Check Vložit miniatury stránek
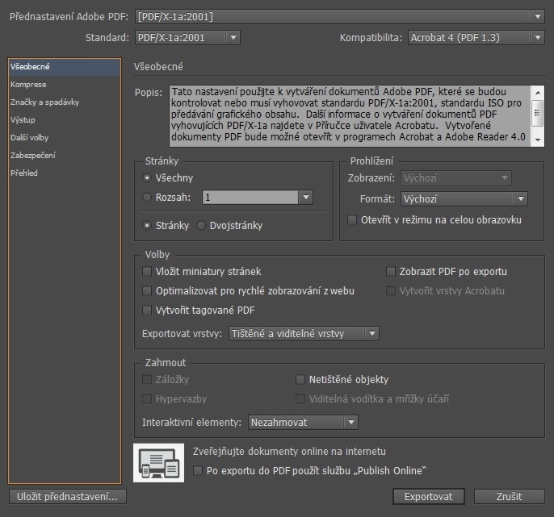Viewport: 554px width, 517px height. click(147, 271)
